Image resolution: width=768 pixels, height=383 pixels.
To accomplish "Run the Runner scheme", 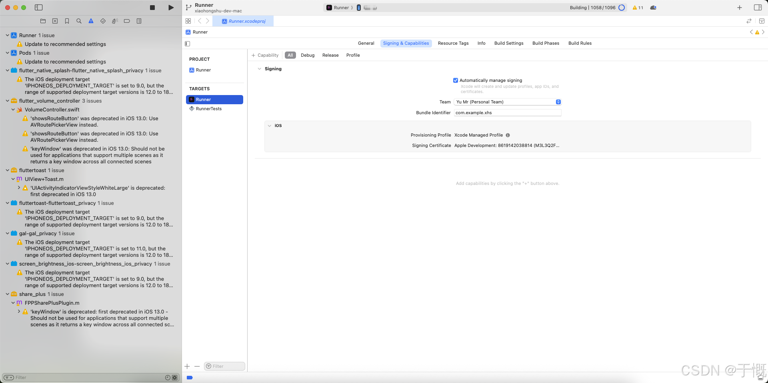I will (x=171, y=8).
